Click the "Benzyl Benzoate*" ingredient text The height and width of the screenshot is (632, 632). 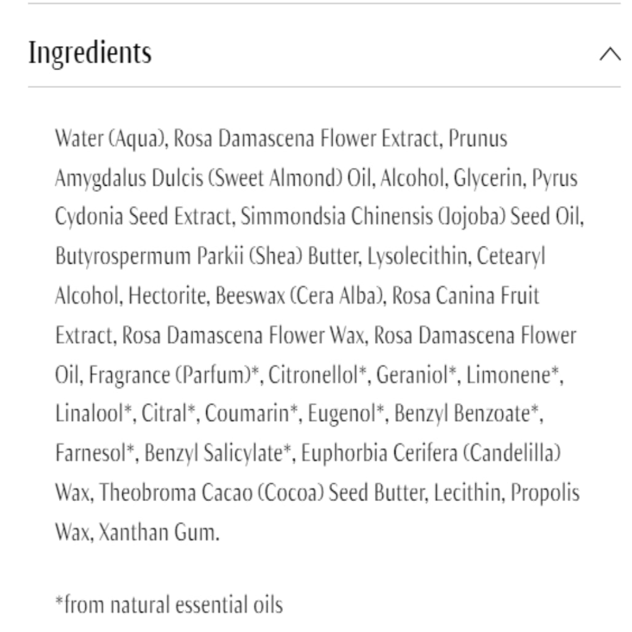tap(470, 414)
